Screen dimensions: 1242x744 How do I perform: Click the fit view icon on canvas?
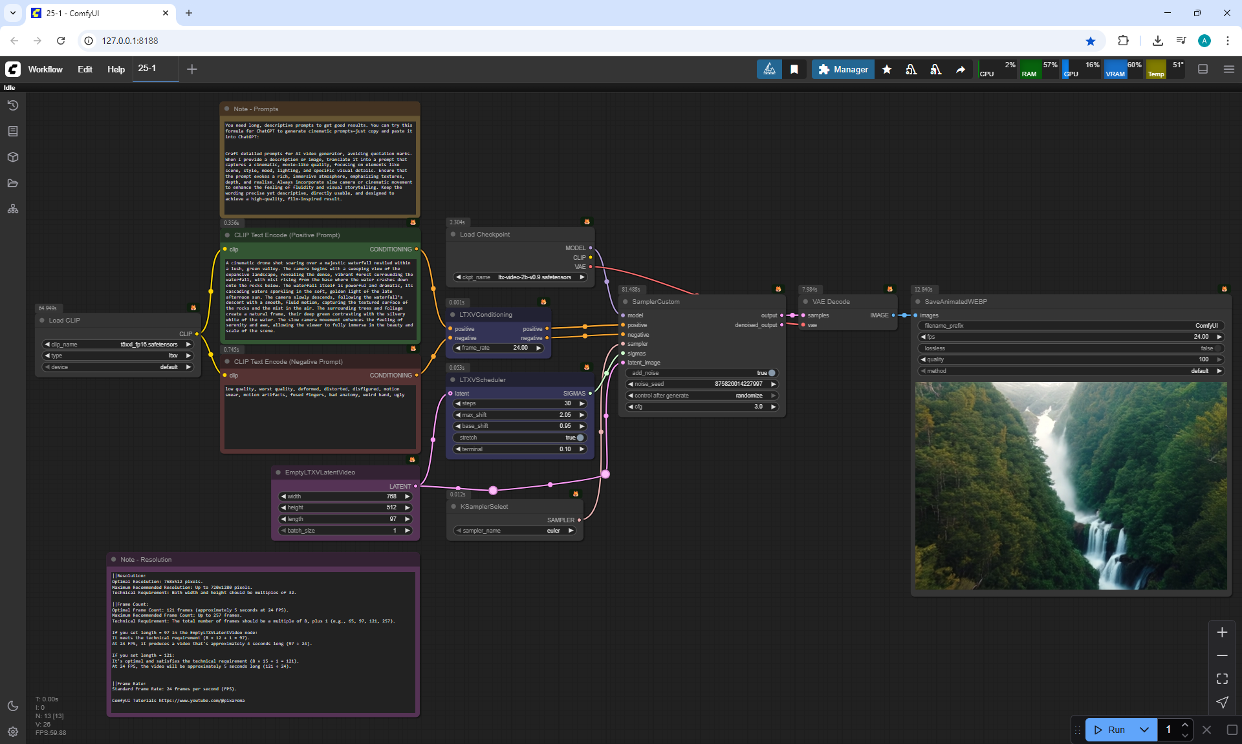coord(1222,679)
